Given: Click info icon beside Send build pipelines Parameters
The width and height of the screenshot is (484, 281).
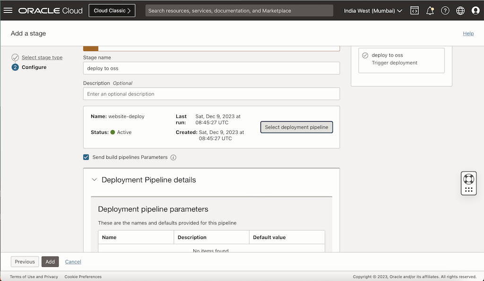Looking at the screenshot, I should click(x=173, y=157).
